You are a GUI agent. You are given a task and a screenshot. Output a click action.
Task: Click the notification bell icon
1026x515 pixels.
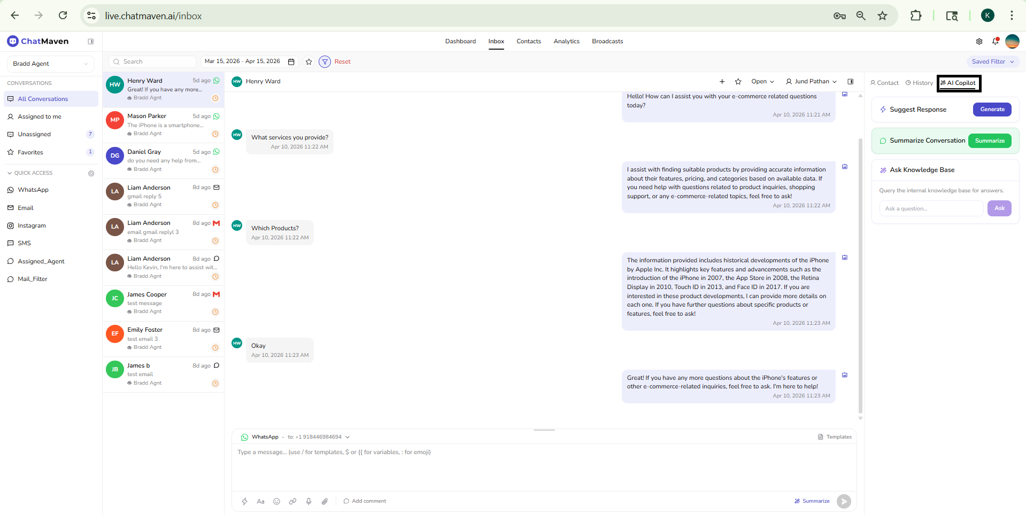pyautogui.click(x=995, y=42)
